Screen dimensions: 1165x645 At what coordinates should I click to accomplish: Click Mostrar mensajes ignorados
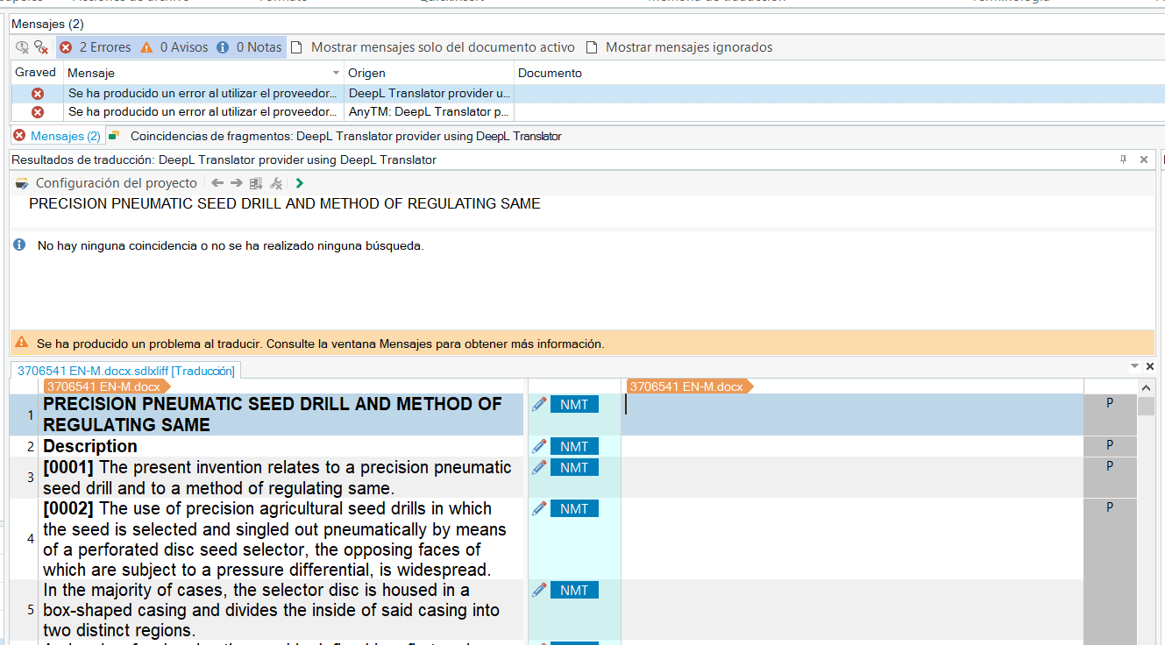[x=679, y=47]
